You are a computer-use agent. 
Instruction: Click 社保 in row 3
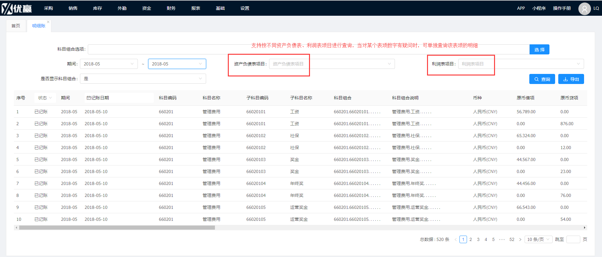point(295,136)
